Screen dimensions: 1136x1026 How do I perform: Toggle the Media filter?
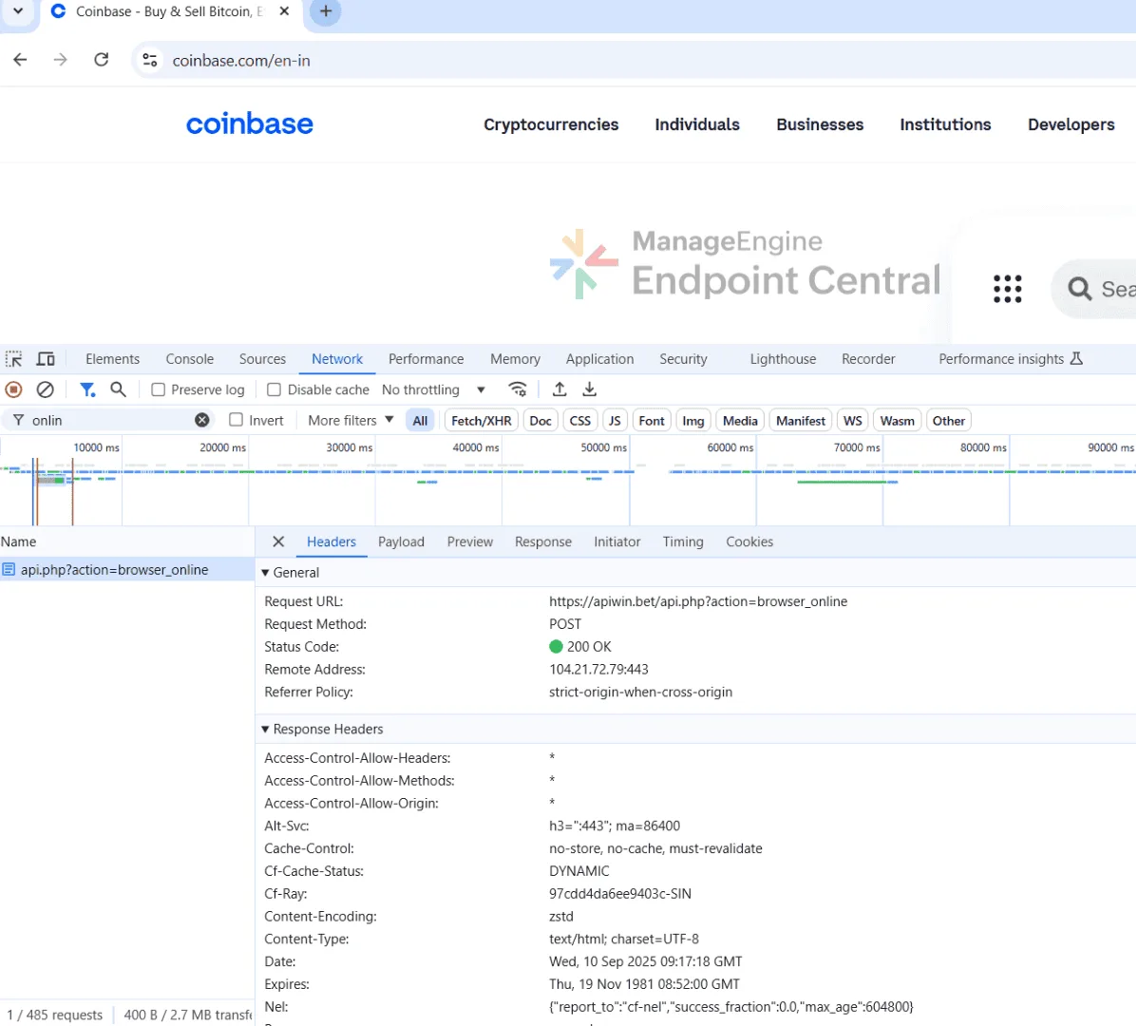coord(740,421)
